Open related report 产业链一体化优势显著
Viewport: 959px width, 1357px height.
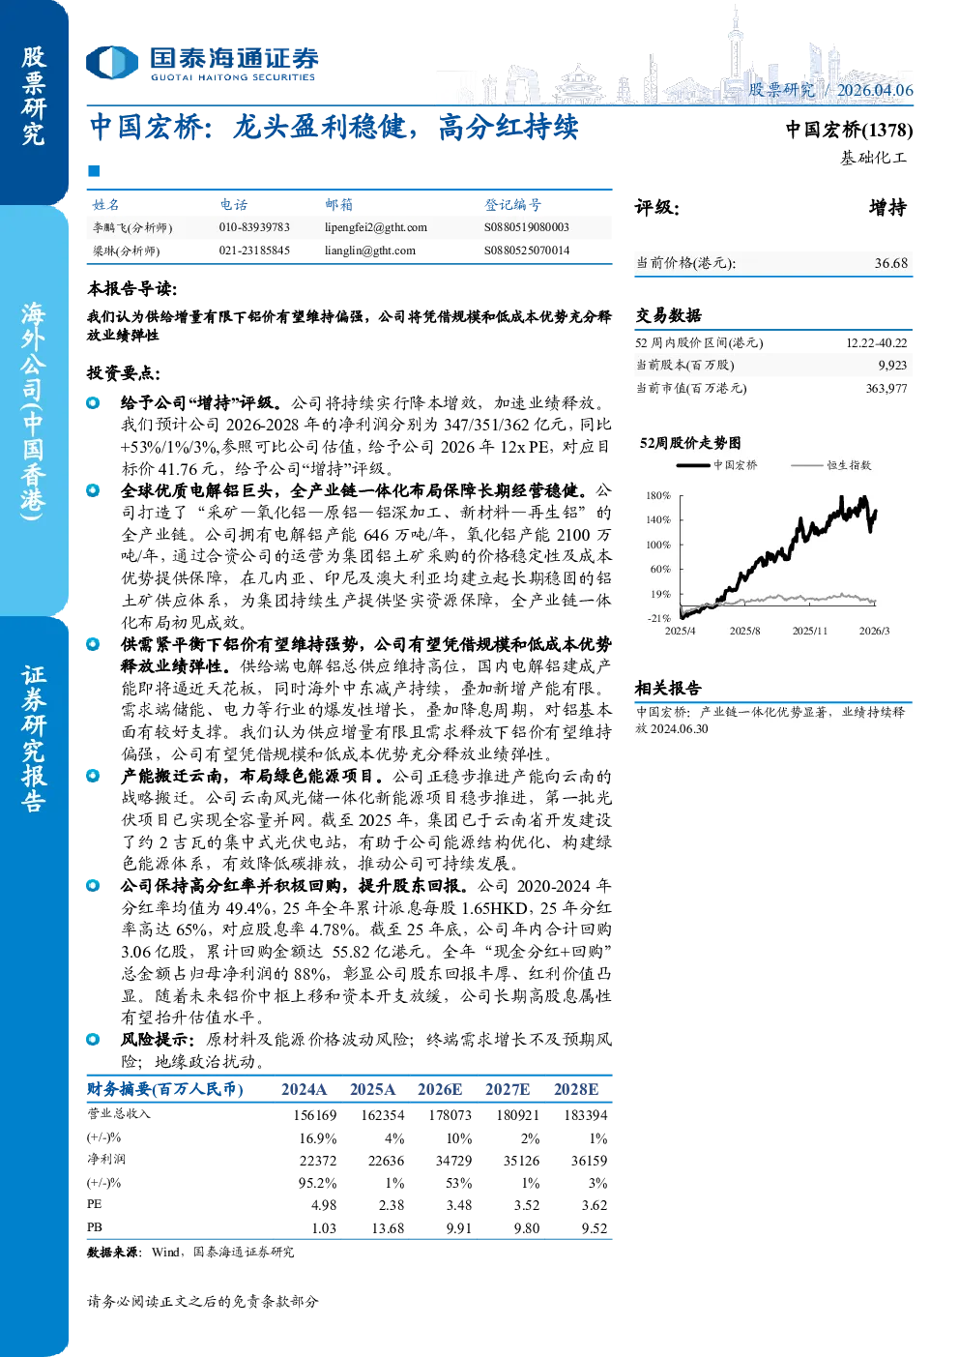770,721
